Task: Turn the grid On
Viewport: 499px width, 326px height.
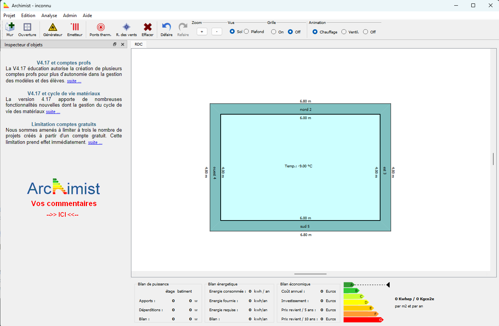Action: click(x=273, y=32)
